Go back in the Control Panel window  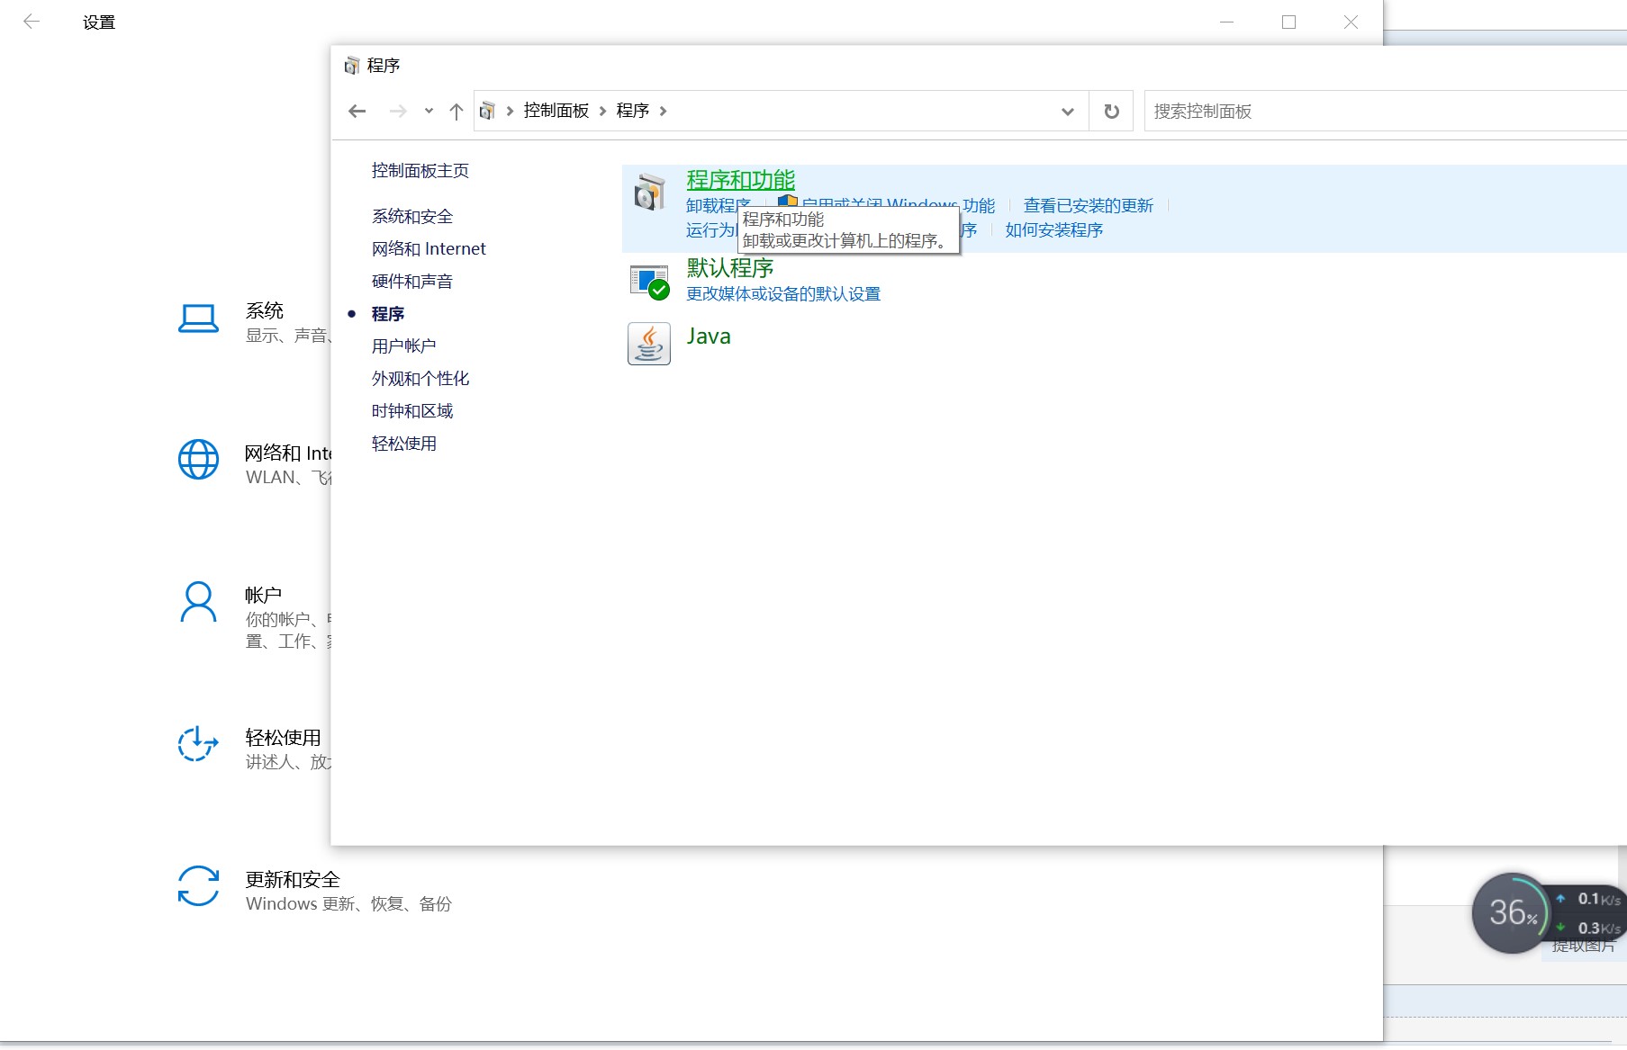pyautogui.click(x=357, y=112)
